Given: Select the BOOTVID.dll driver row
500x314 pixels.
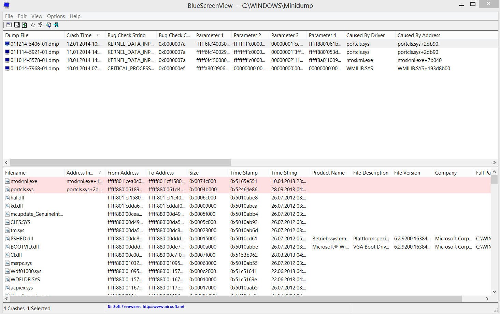Looking at the screenshot, I should pyautogui.click(x=247, y=246).
